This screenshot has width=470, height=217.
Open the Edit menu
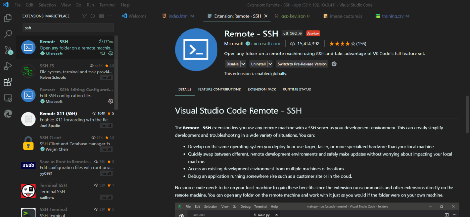[29, 5]
